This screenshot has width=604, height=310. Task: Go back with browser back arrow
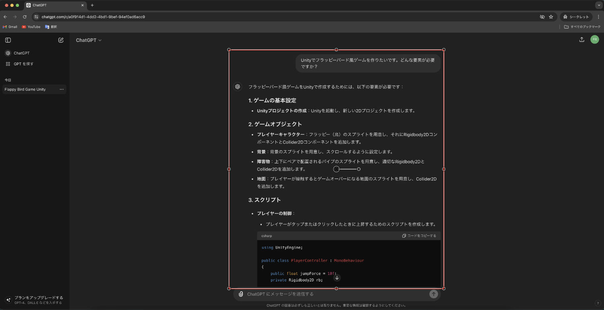[x=5, y=17]
